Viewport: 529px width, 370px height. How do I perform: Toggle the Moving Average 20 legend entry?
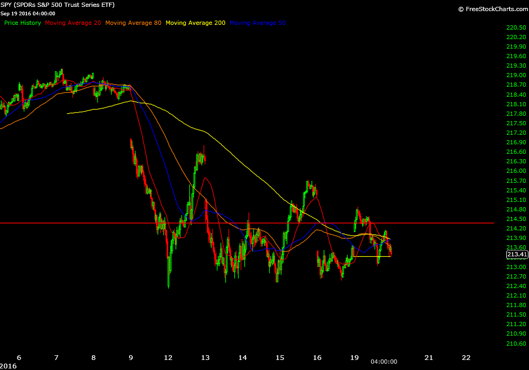pos(73,23)
